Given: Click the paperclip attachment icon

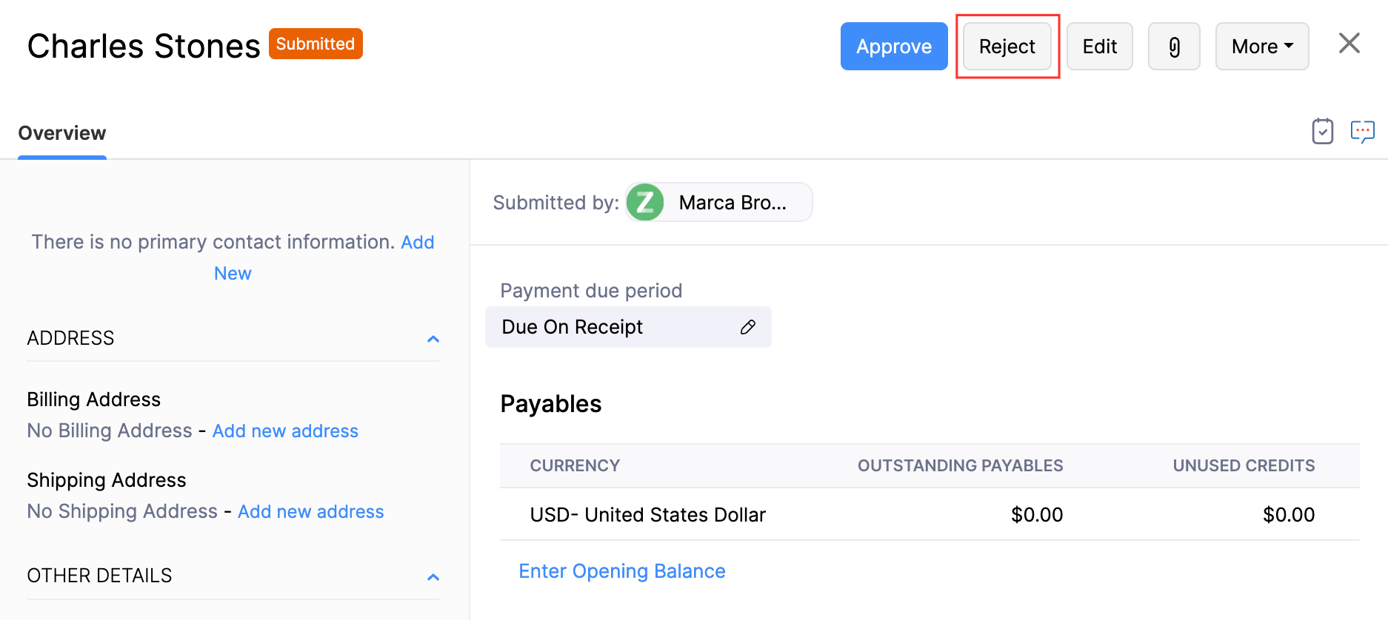Looking at the screenshot, I should 1174,47.
